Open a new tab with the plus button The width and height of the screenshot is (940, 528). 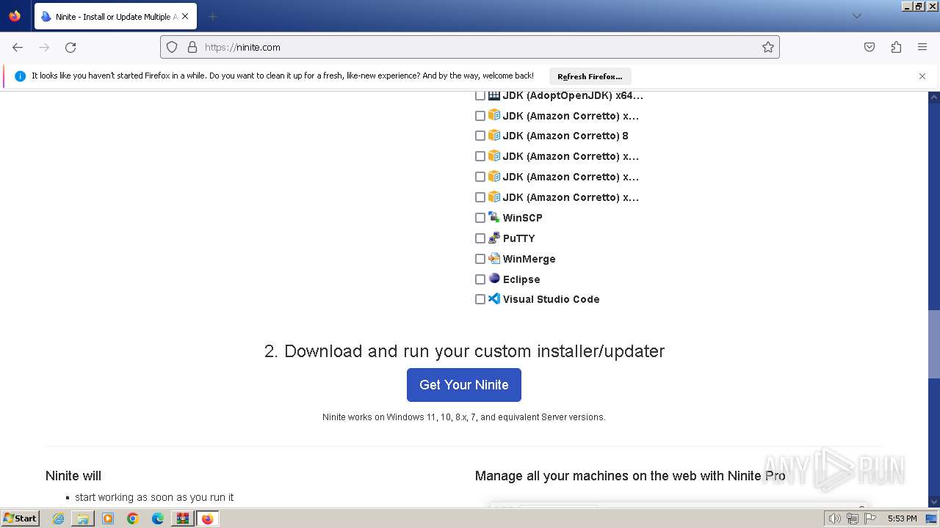click(212, 16)
